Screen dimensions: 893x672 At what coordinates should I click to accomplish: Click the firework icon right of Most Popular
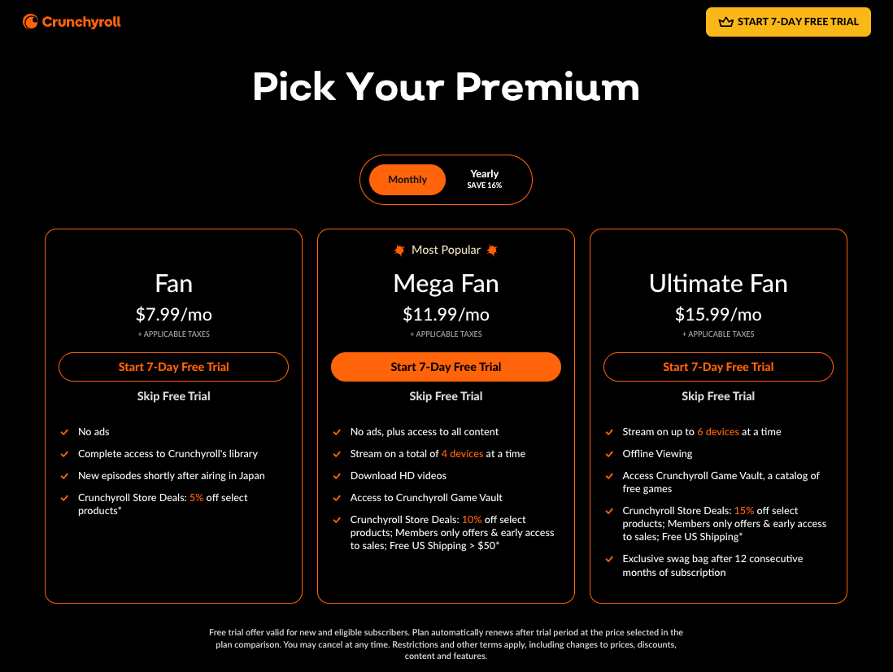tap(492, 250)
